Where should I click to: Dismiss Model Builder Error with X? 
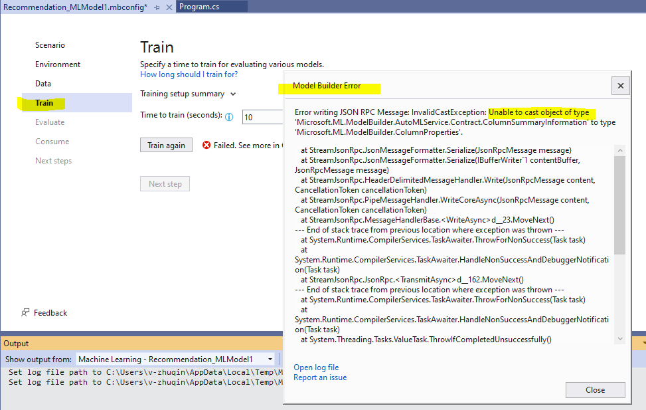point(621,86)
